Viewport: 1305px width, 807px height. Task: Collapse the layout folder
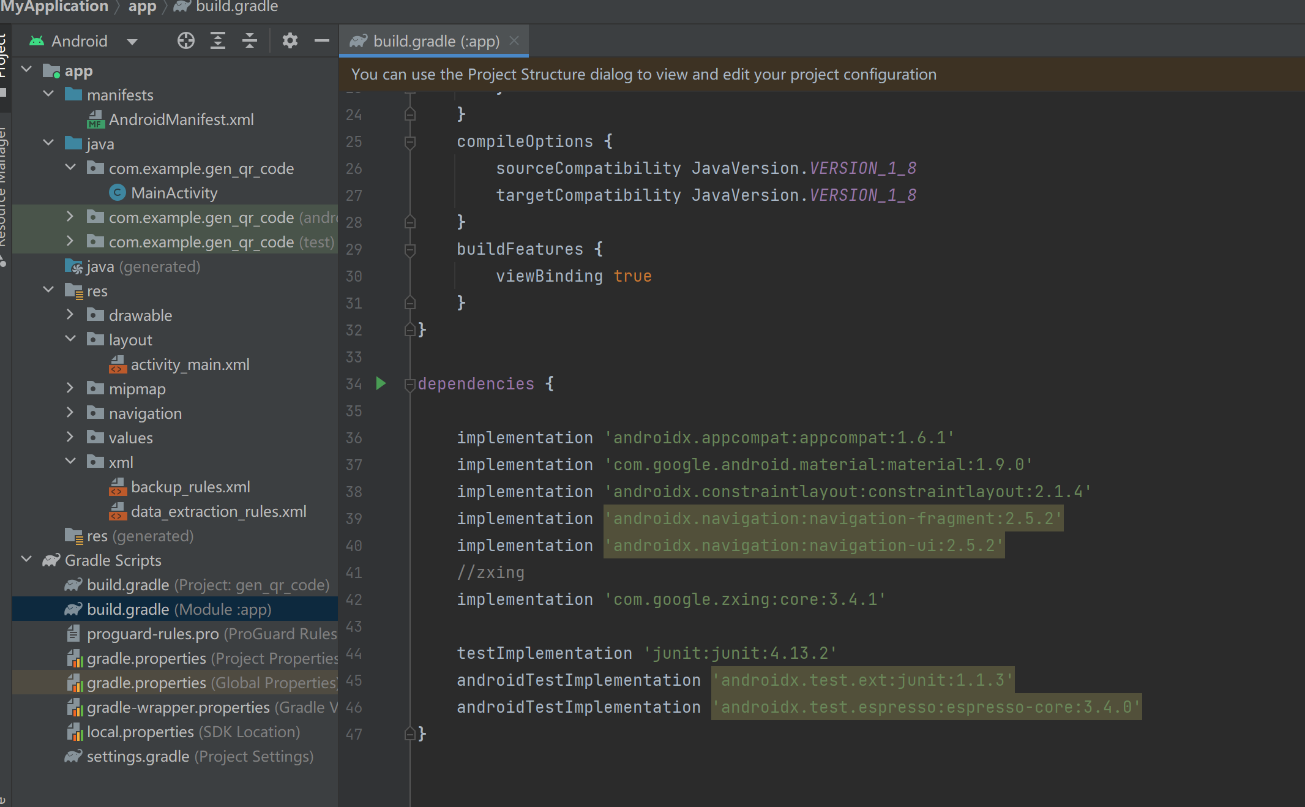tap(70, 339)
